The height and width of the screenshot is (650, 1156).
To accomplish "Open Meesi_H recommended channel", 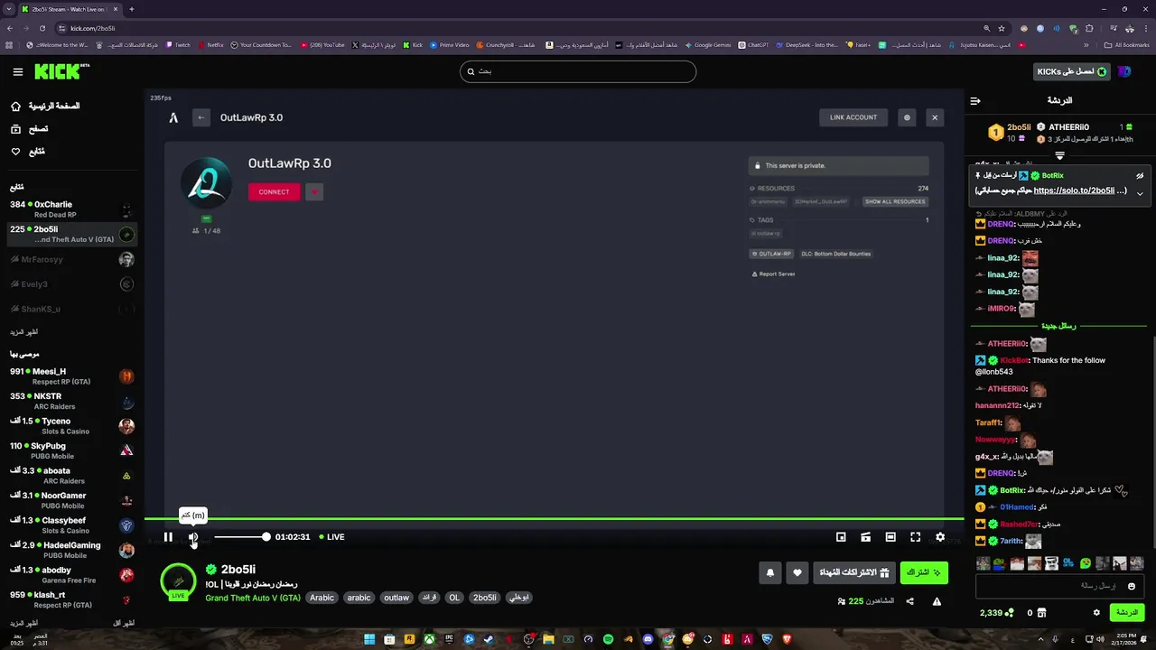I will click(70, 376).
